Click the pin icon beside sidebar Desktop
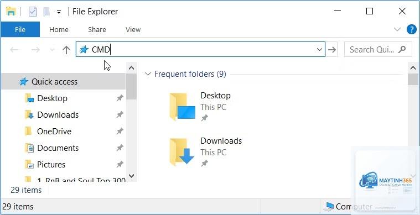Screen dimensions: 420x215 click(x=120, y=98)
